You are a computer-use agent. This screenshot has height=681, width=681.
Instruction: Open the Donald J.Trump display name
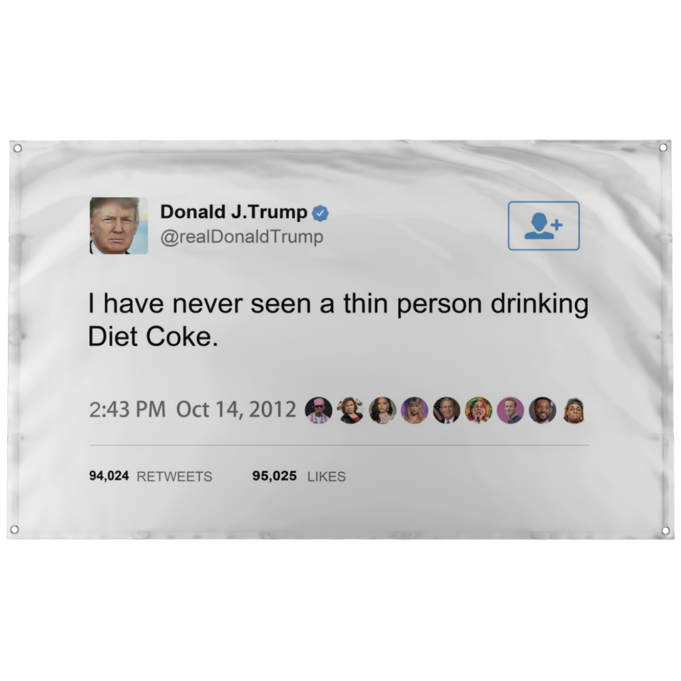coord(233,212)
